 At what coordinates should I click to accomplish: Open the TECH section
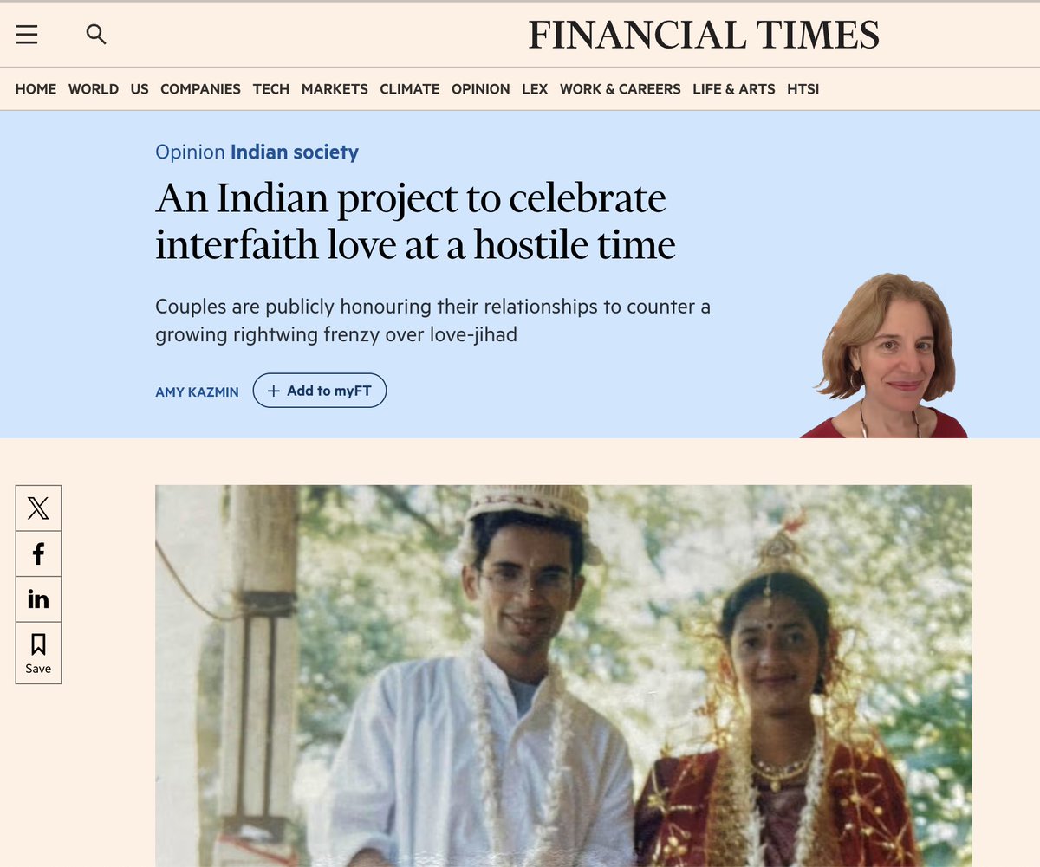tap(271, 89)
